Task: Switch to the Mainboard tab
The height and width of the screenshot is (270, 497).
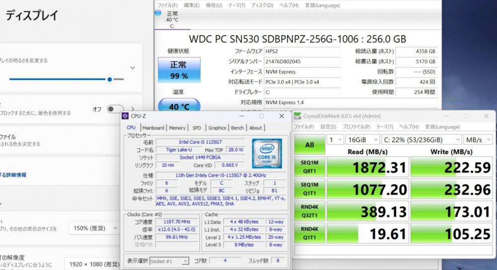Action: [x=153, y=128]
